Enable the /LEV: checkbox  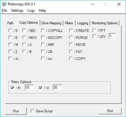94,37
